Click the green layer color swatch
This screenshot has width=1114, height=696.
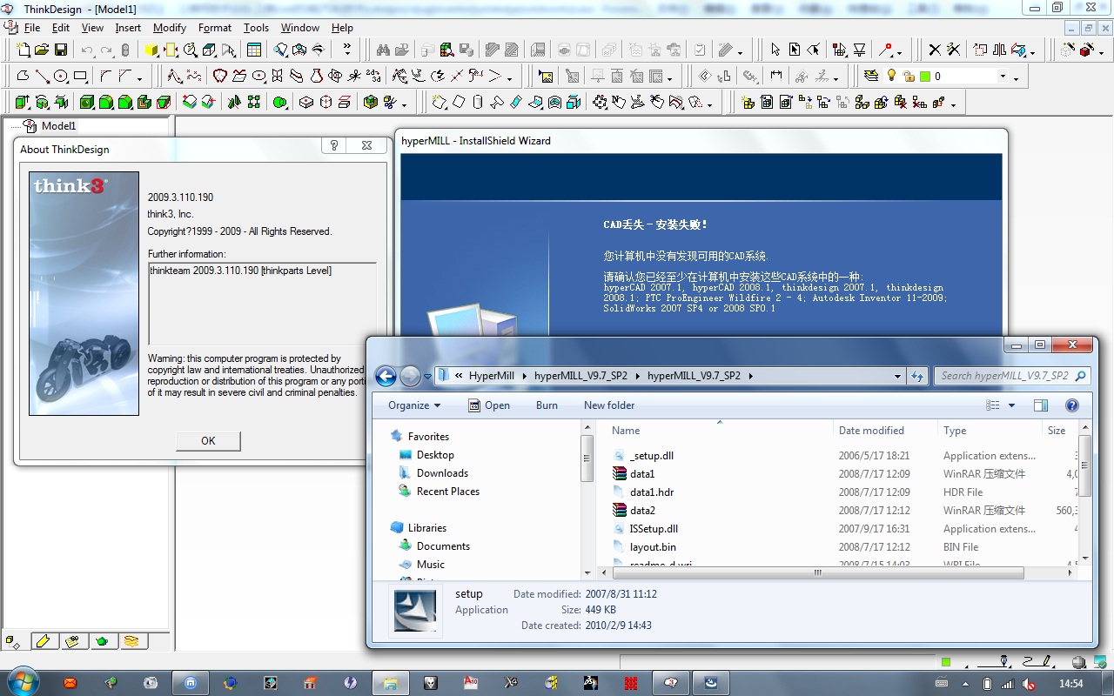pyautogui.click(x=924, y=77)
